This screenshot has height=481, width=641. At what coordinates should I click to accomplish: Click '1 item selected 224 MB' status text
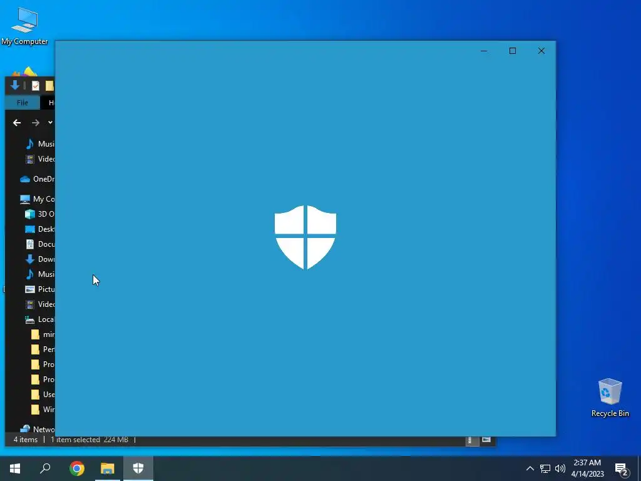coord(90,440)
